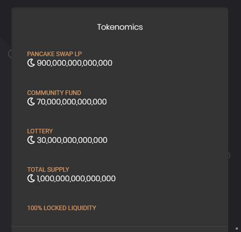The width and height of the screenshot is (241, 232).
Task: Click the small gray dot at the bottom right
Action: pos(237,229)
